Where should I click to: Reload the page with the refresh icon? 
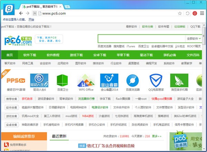tap(187, 13)
